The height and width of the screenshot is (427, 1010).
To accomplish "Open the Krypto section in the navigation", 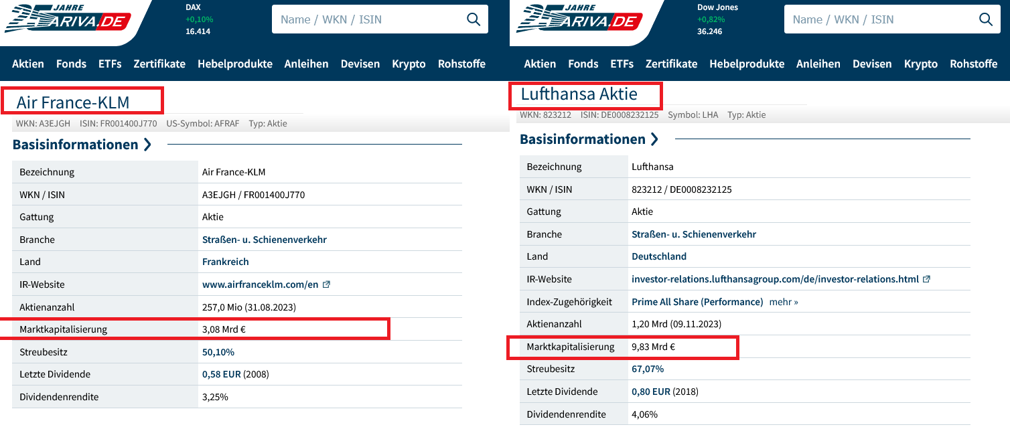I will coord(409,64).
